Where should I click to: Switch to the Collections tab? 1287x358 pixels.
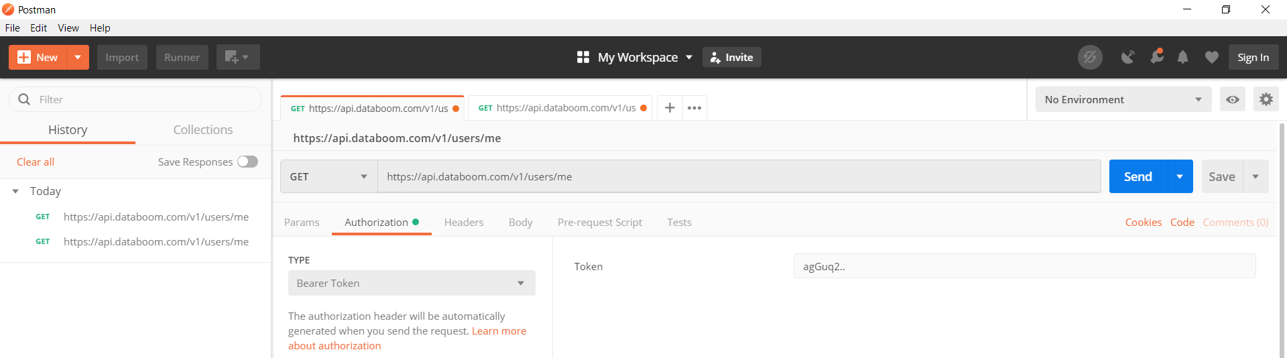tap(203, 129)
